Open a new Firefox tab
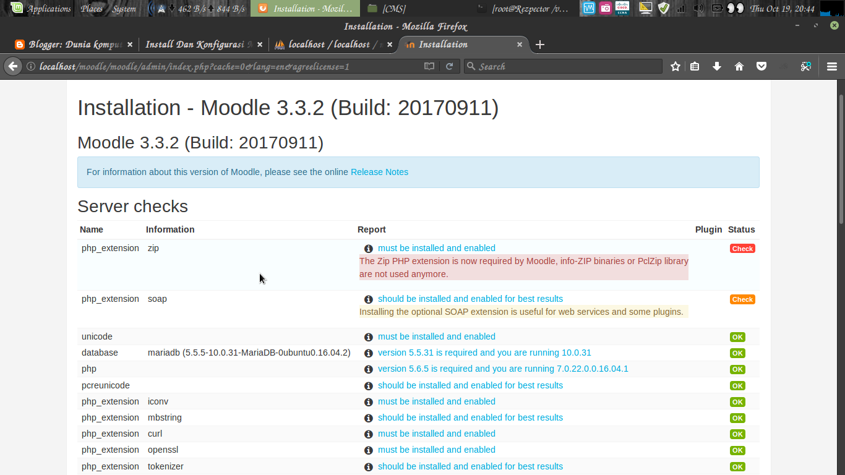The image size is (845, 475). (540, 45)
